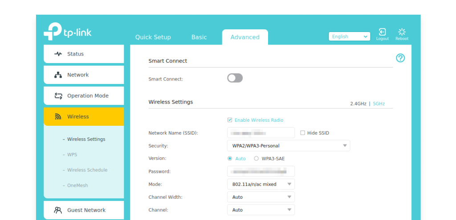The width and height of the screenshot is (456, 220).
Task: Click the Network sidebar icon
Action: [x=58, y=75]
